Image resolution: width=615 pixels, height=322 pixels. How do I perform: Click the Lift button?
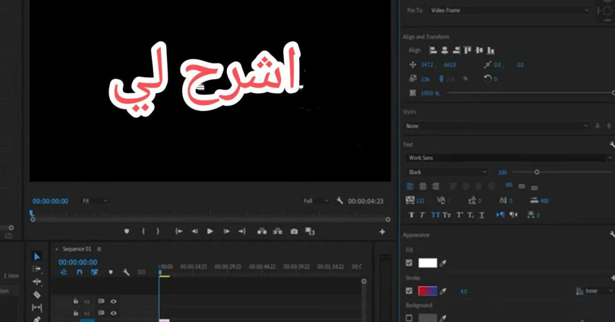262,231
